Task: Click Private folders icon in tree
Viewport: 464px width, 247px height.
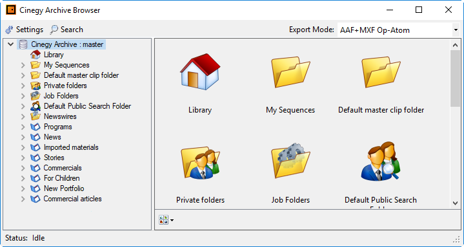Action: (35, 86)
